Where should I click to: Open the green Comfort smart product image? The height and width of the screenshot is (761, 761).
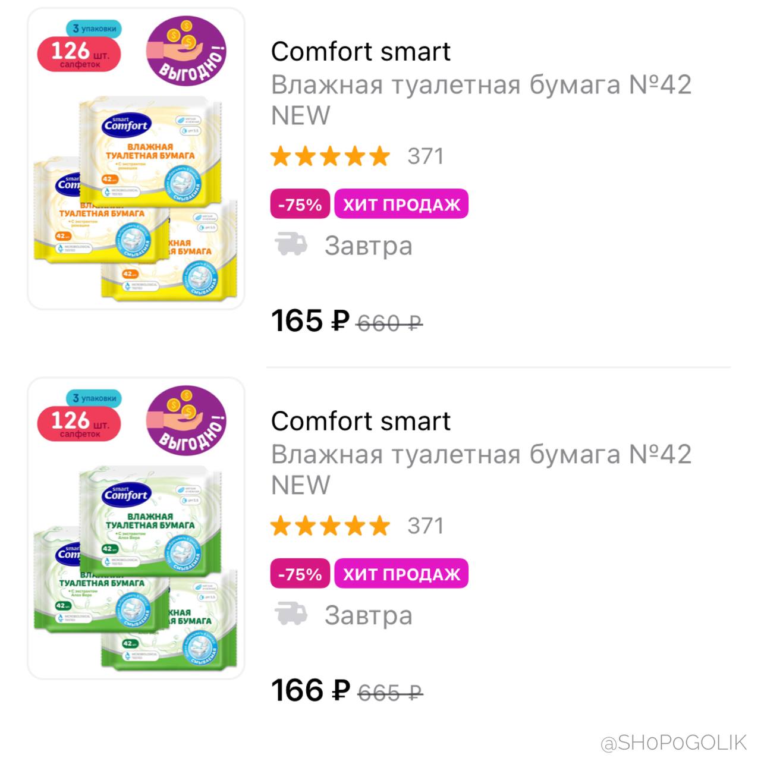[x=136, y=528]
